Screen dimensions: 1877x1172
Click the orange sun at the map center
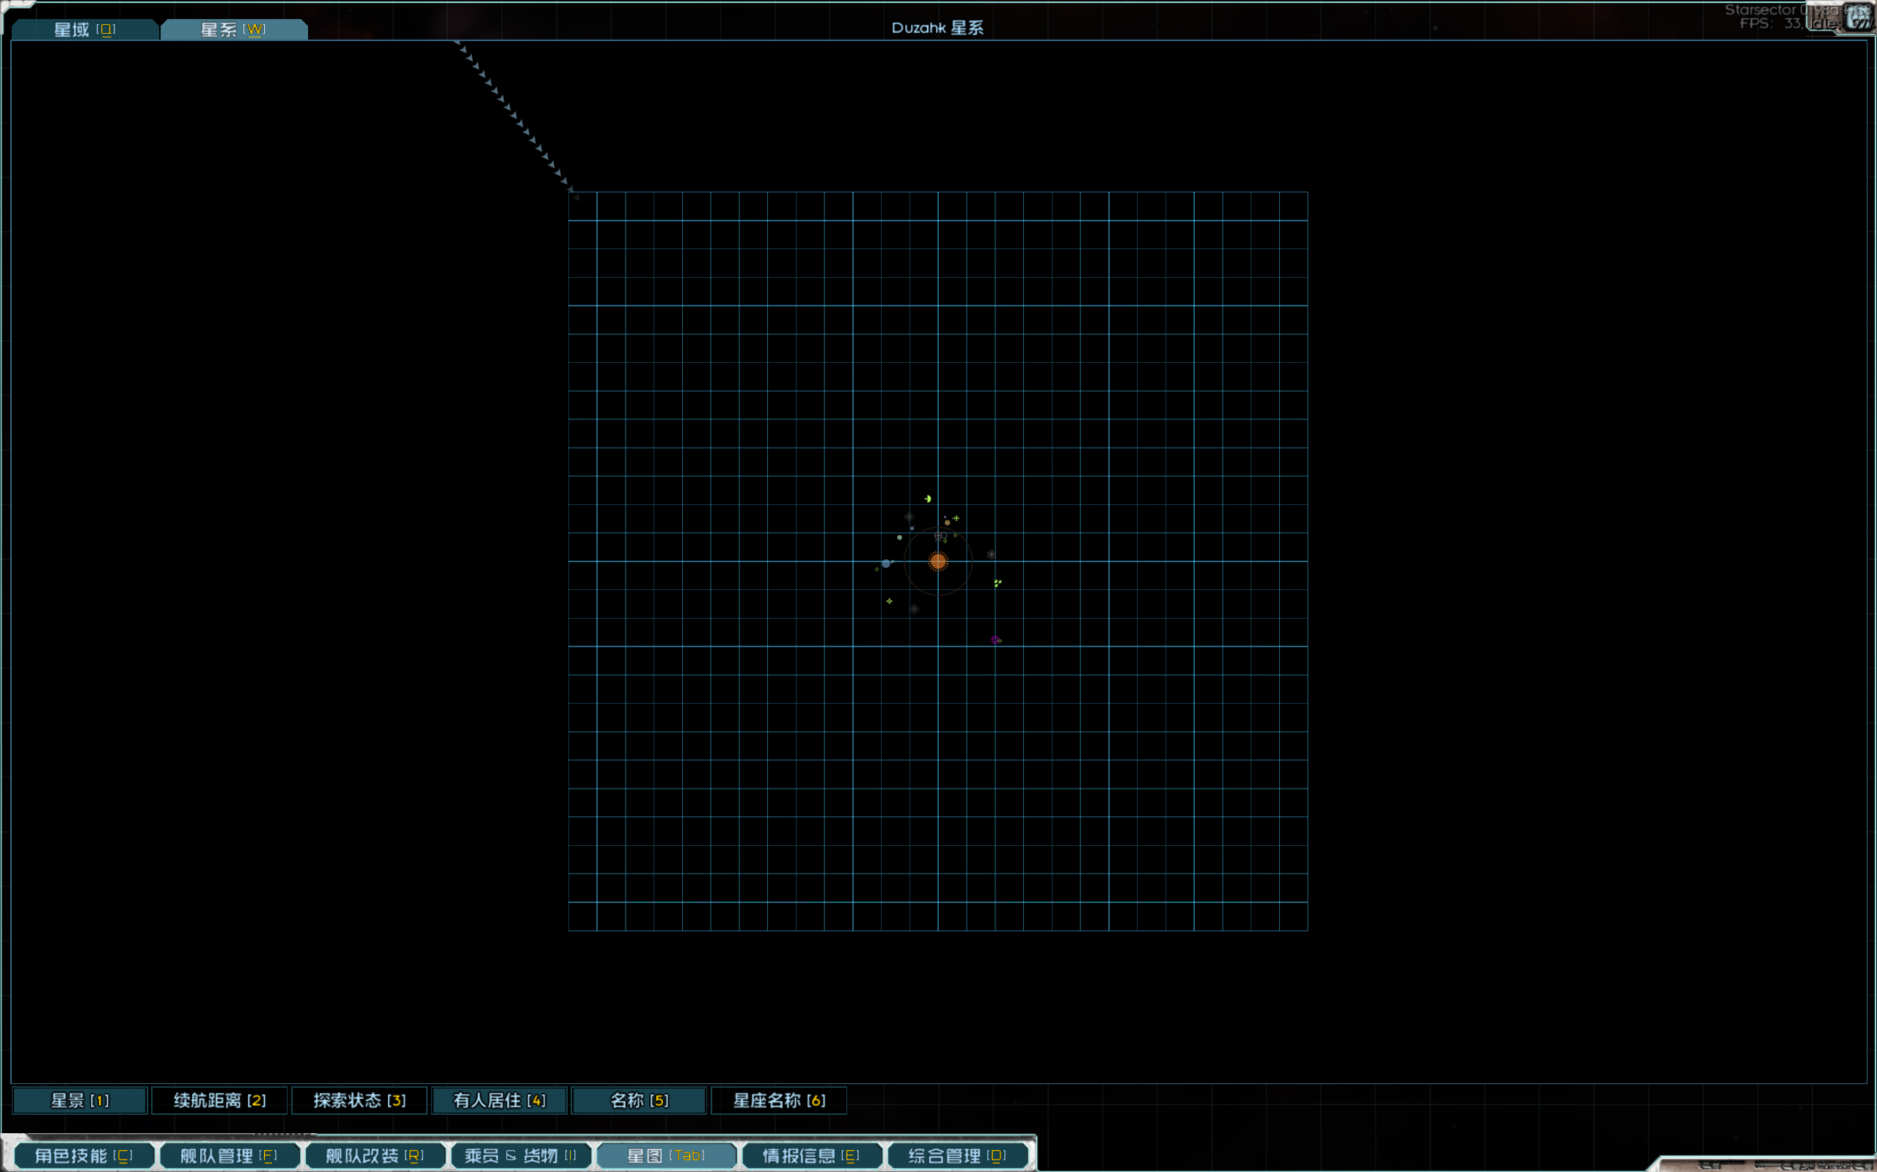(x=937, y=561)
